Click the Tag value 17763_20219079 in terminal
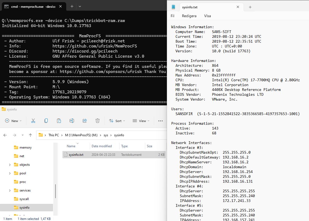Screen dimensions: 309x221 [x=69, y=92]
